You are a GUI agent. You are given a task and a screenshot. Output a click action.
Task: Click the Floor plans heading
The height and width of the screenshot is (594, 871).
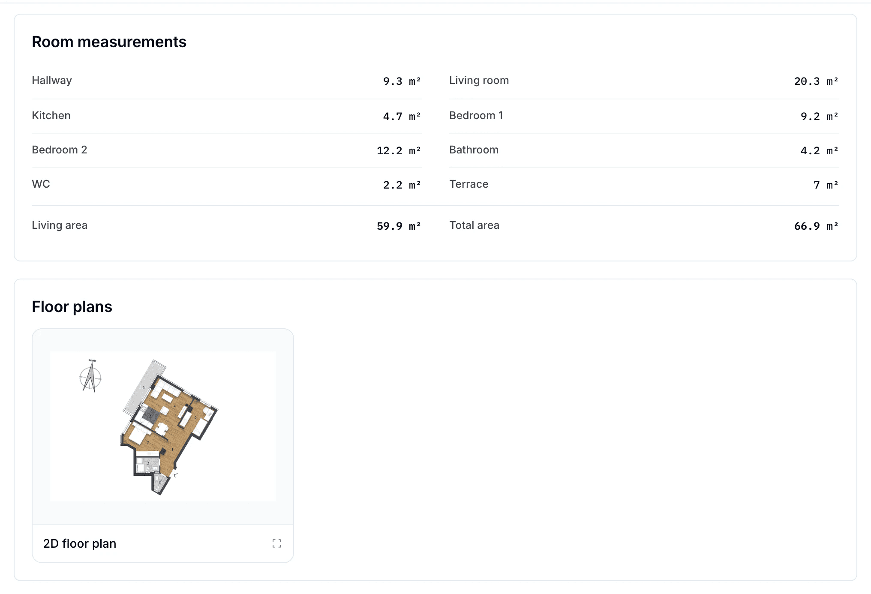72,307
